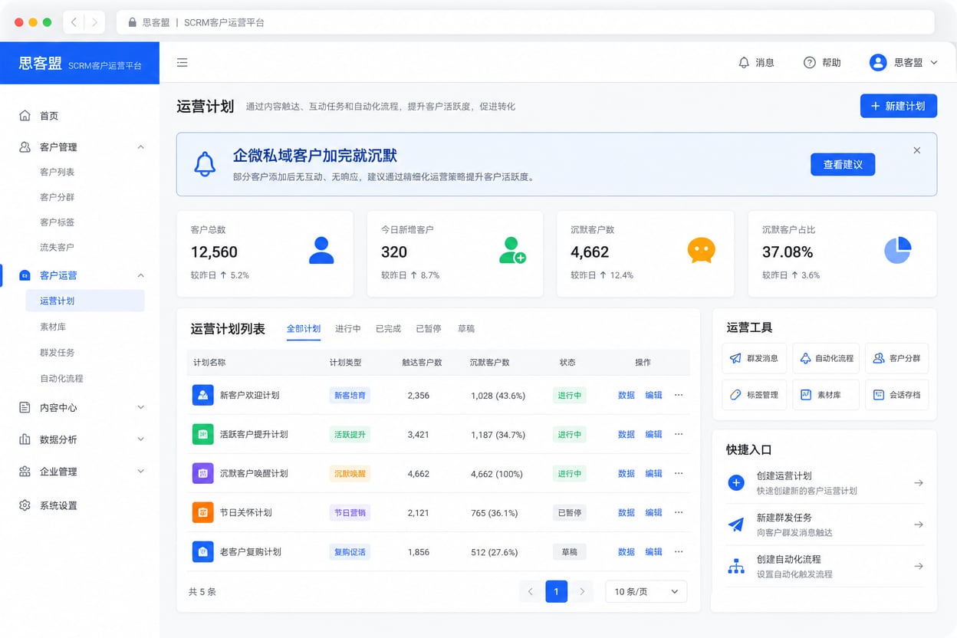Click the 沉默客户唤醒计划 purple icon
This screenshot has width=957, height=638.
pyautogui.click(x=202, y=473)
